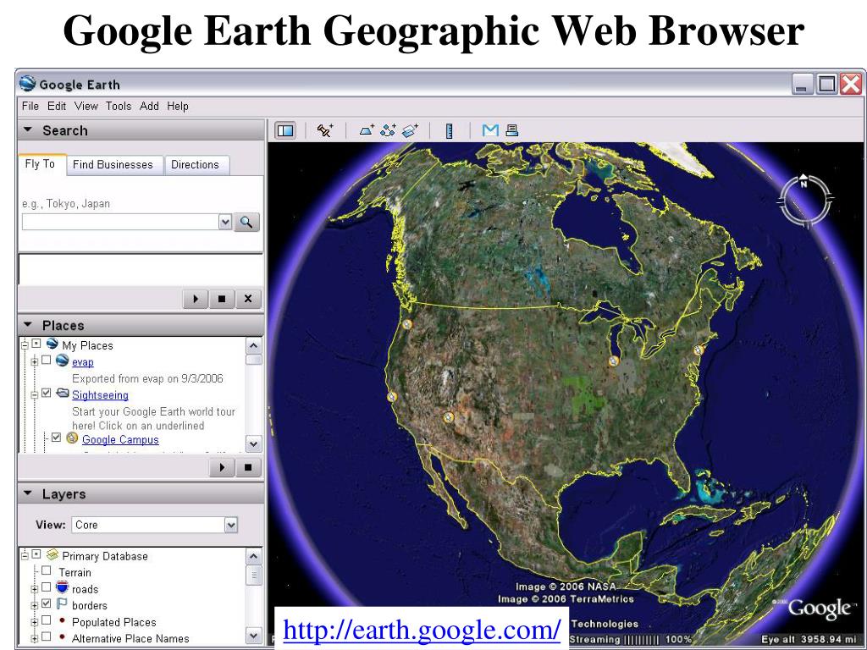Viewport: 867px width, 650px height.
Task: Uncheck the Sightseeing checkbox
Action: [47, 394]
